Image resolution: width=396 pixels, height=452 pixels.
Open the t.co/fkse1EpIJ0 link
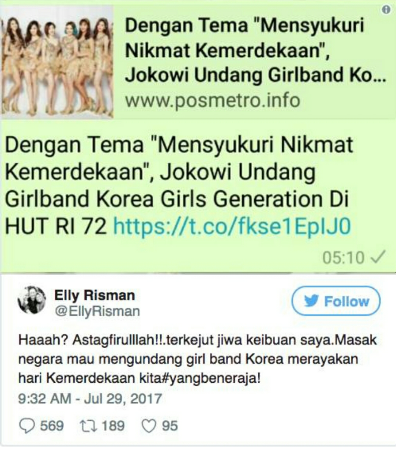click(x=232, y=226)
